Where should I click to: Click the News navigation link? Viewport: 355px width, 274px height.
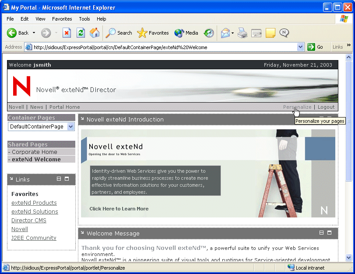coord(37,107)
